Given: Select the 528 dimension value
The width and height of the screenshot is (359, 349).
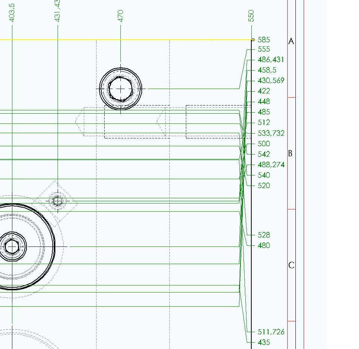Looking at the screenshot, I should coord(264,235).
